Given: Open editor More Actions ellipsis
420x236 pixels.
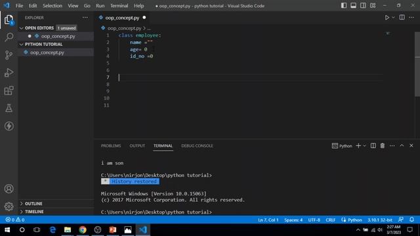Looking at the screenshot, I should click(411, 18).
